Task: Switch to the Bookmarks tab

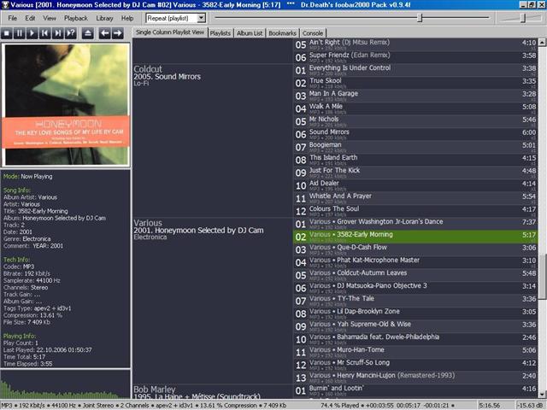Action: point(282,33)
